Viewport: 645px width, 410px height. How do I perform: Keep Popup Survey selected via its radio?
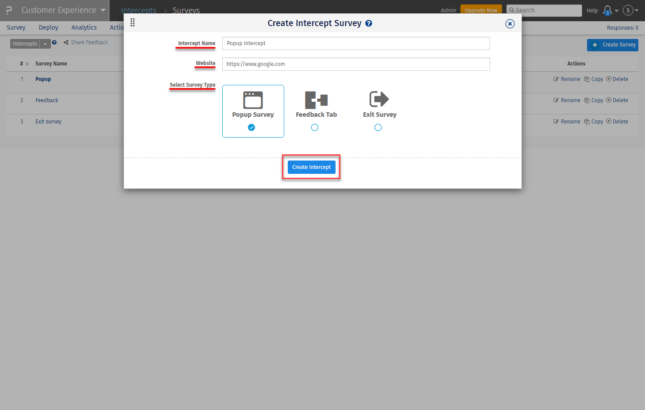(x=251, y=127)
